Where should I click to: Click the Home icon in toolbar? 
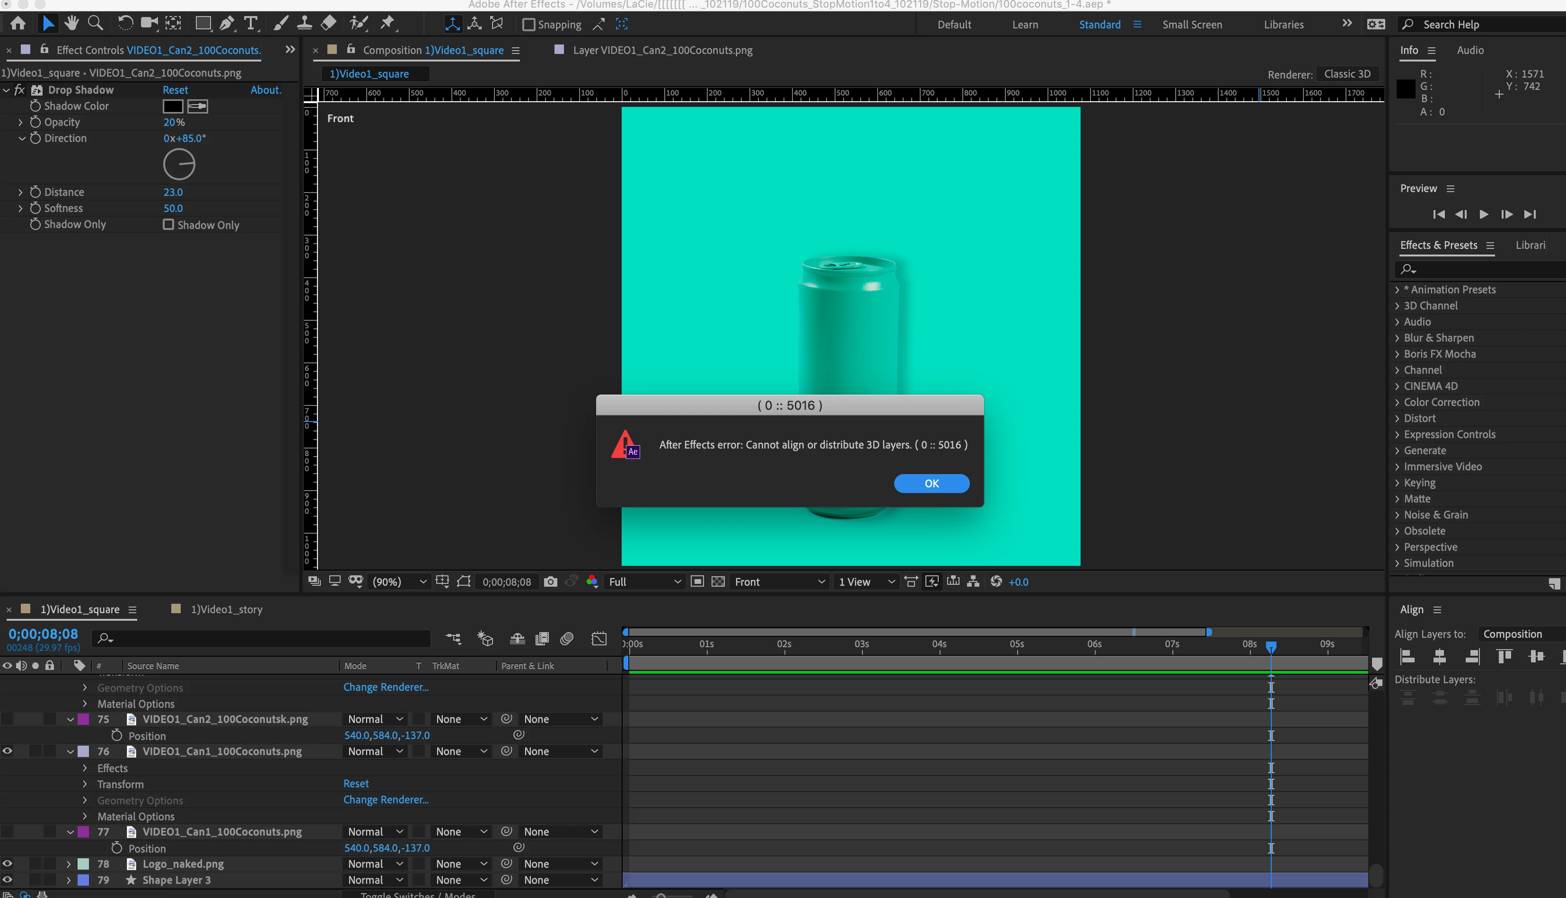click(x=18, y=24)
